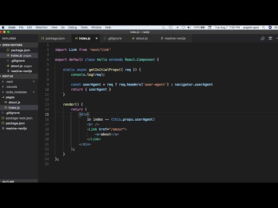Click line number 15 in gutter

[x=47, y=114]
